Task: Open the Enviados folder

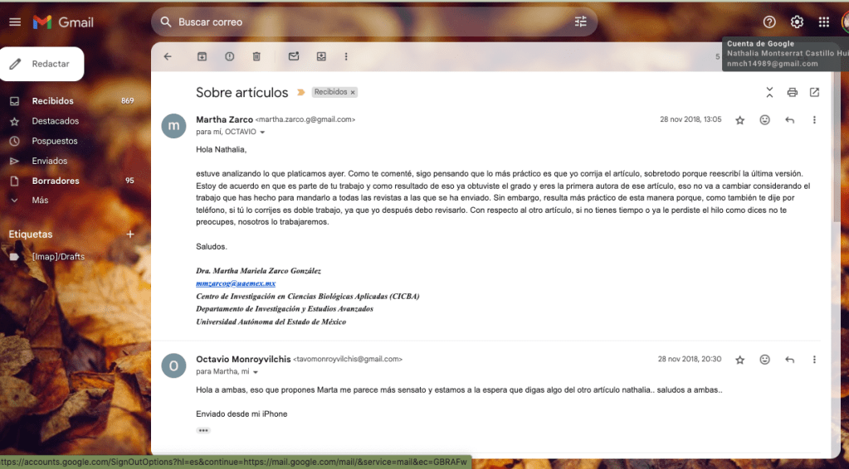Action: (x=50, y=161)
